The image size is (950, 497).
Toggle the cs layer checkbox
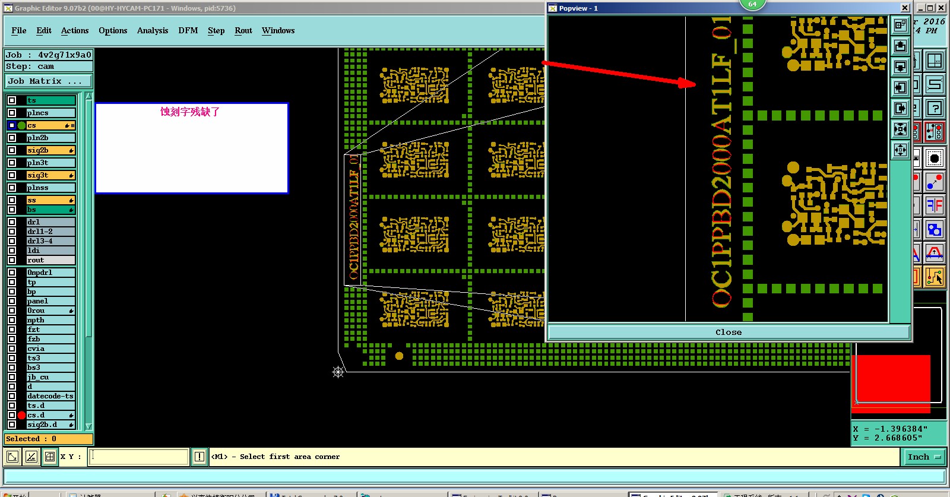pos(12,125)
